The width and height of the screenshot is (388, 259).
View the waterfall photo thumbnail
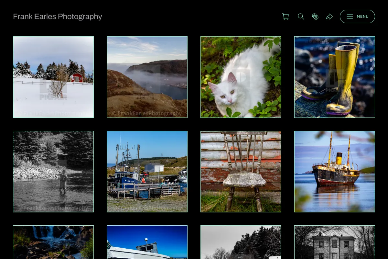53,242
